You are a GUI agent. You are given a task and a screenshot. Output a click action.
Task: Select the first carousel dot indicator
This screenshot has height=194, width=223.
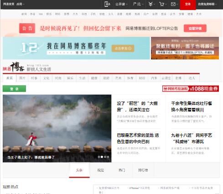coord(99,157)
